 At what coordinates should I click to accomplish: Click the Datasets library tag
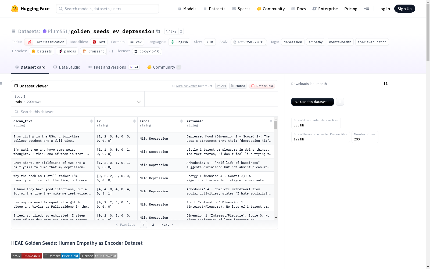(x=42, y=51)
